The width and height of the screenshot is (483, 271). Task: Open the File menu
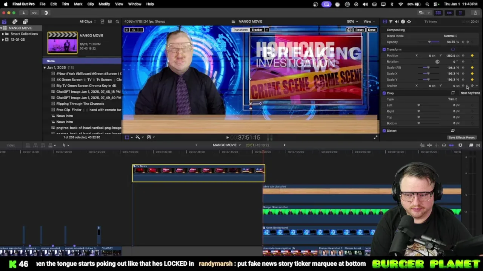43,4
